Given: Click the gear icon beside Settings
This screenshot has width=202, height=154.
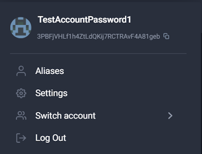Looking at the screenshot, I should coord(21,93).
